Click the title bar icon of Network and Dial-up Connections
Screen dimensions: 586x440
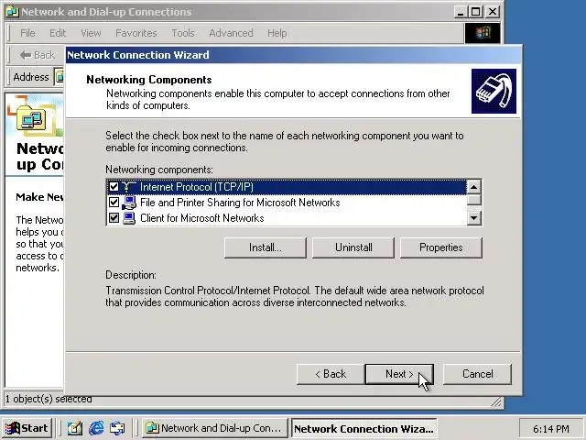point(13,12)
